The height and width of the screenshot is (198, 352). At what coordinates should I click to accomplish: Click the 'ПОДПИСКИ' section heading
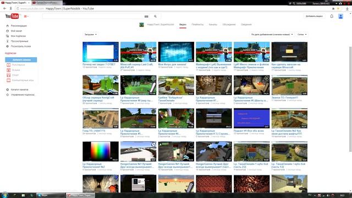point(10,53)
